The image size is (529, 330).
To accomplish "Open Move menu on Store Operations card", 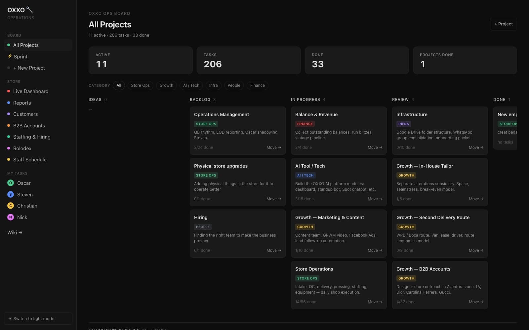I will point(375,302).
